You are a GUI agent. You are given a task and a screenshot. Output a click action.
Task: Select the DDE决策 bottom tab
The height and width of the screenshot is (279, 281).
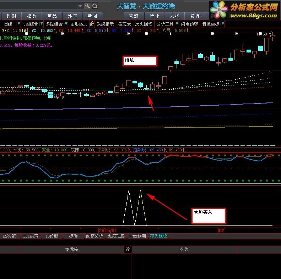tap(31, 236)
